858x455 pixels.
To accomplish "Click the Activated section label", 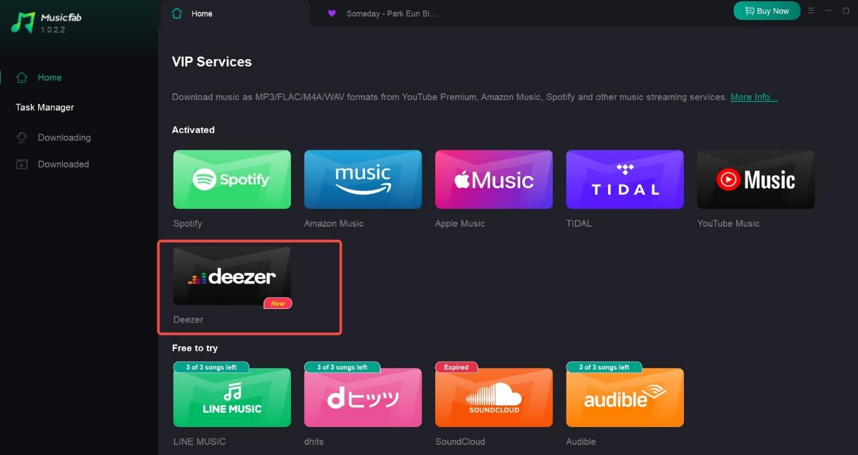I will (193, 130).
